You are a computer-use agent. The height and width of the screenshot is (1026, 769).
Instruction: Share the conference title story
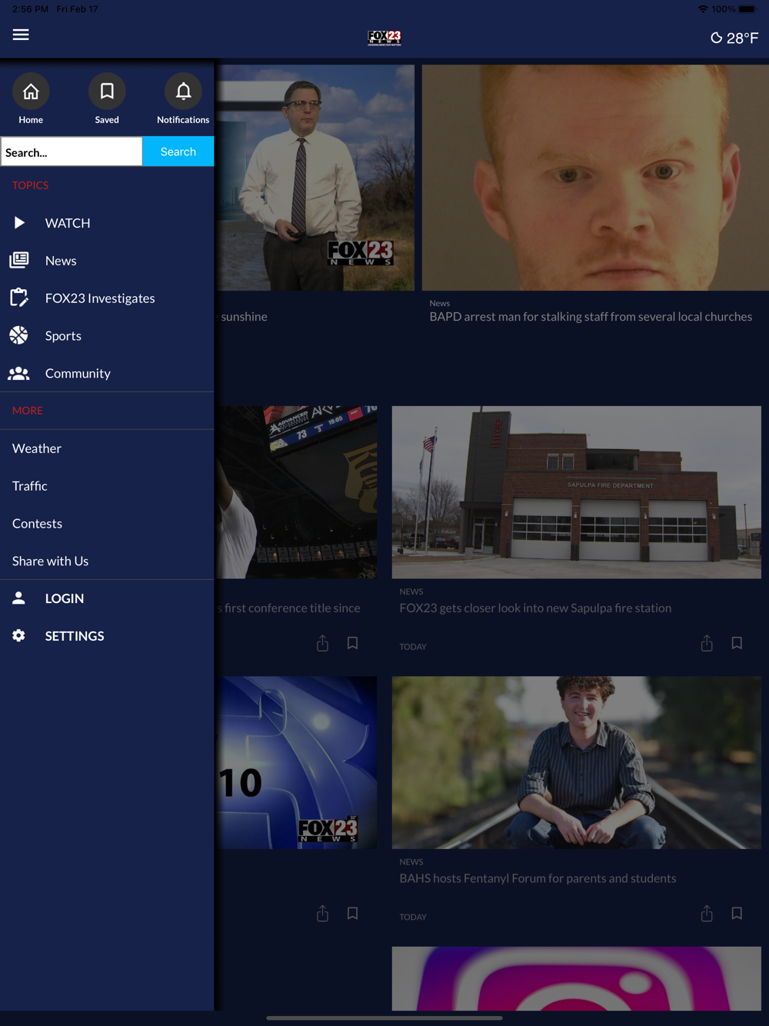pyautogui.click(x=322, y=643)
